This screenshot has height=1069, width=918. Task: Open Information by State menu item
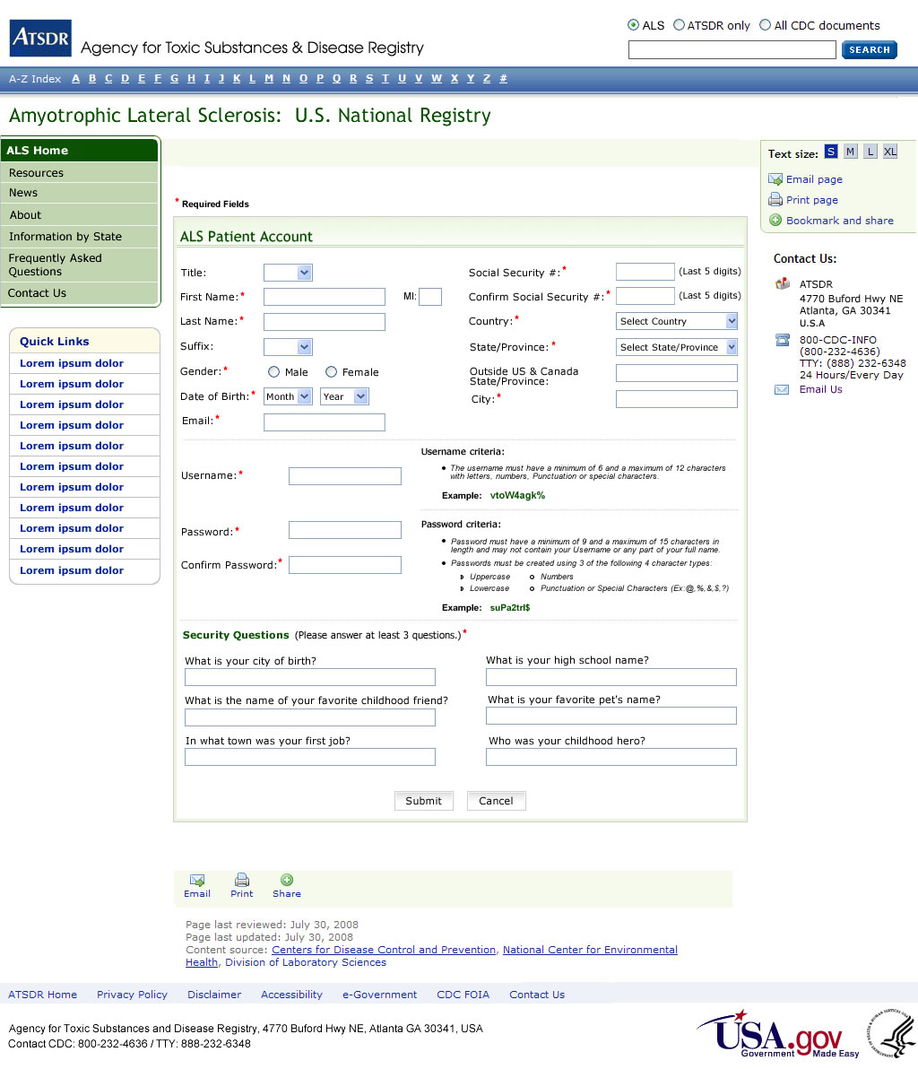pos(79,237)
